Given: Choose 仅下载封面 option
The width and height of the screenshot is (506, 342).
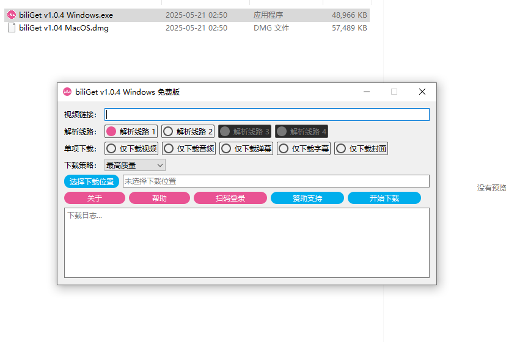Looking at the screenshot, I should (361, 148).
